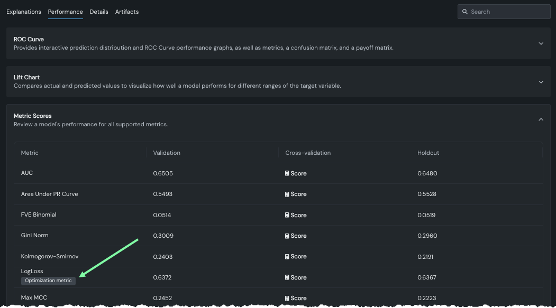
Task: Click calculator icon in Gini Norm row
Action: (x=287, y=236)
